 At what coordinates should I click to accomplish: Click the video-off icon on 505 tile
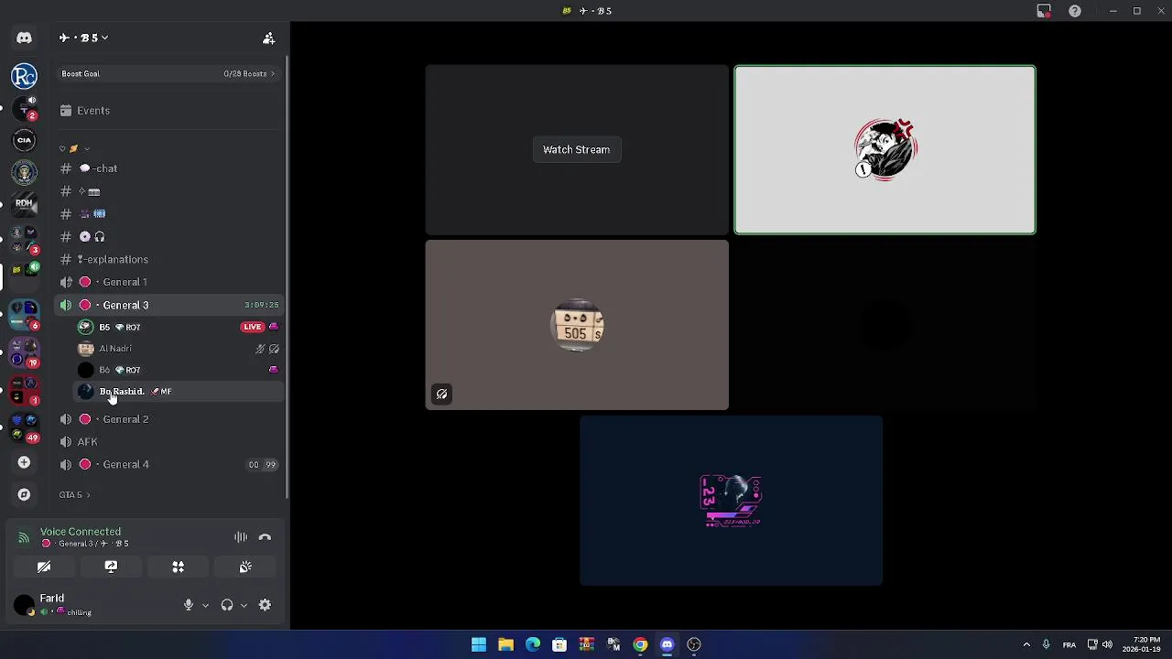pos(441,394)
